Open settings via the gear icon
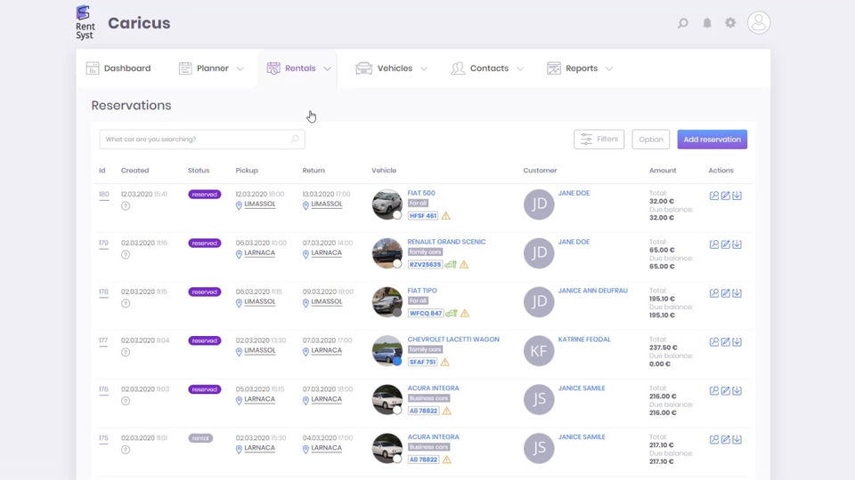The height and width of the screenshot is (480, 855). (730, 23)
